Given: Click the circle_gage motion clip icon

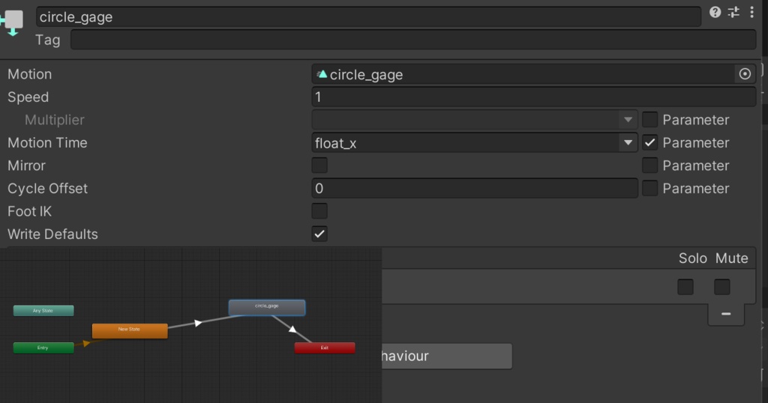Looking at the screenshot, I should point(322,74).
